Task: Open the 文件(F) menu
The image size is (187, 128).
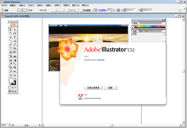Action: (x=4, y=5)
